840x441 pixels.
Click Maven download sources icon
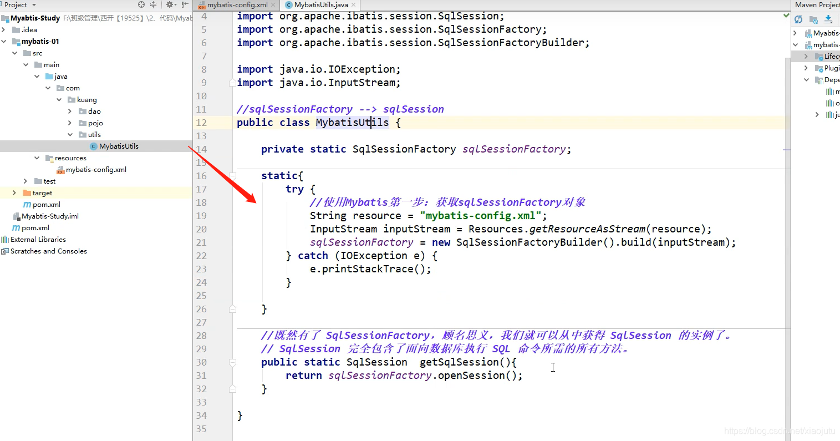tap(828, 19)
